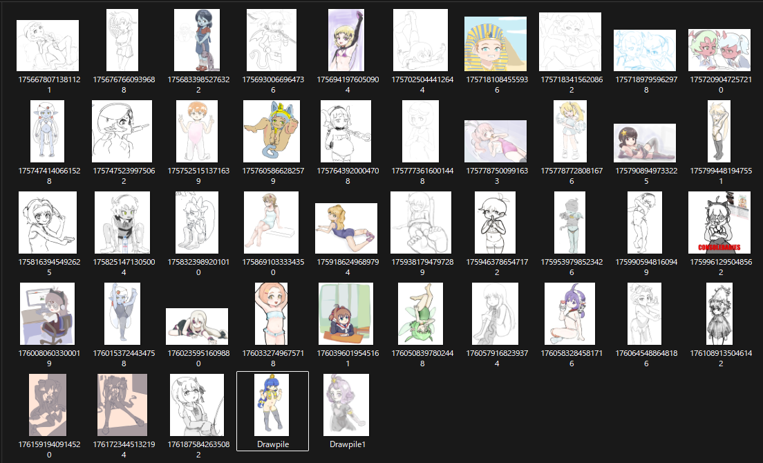Select the thumbnail of file 1757525151371639
The image size is (763, 463).
tap(197, 131)
